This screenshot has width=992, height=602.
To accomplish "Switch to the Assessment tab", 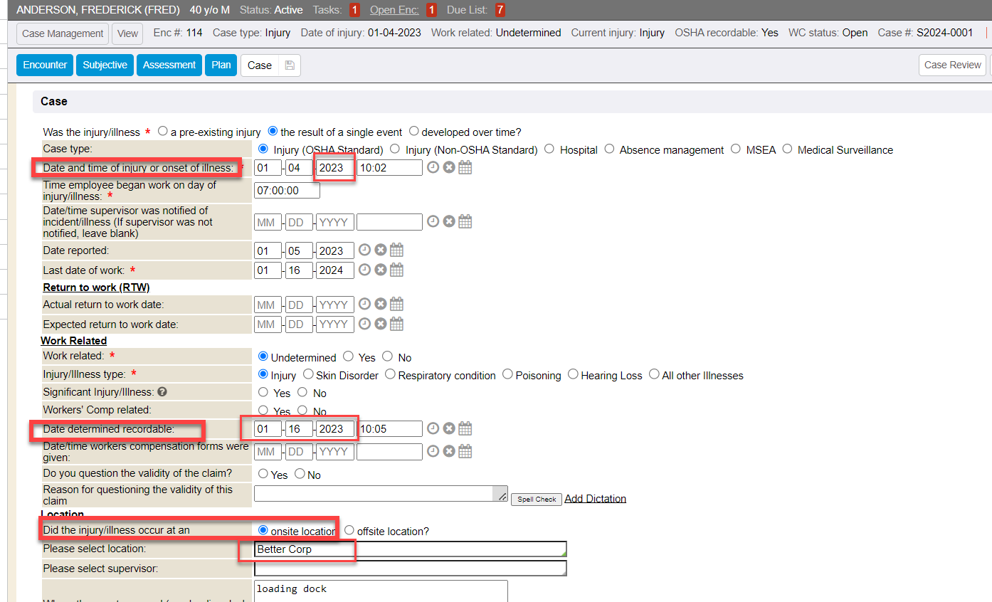I will [x=169, y=65].
